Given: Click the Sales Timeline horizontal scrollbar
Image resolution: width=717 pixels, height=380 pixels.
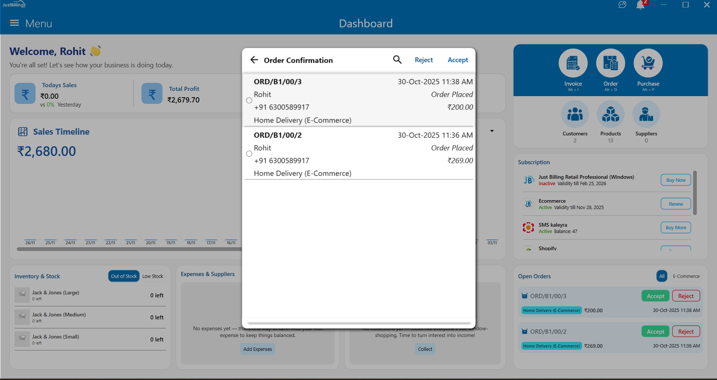Looking at the screenshot, I should click(x=129, y=249).
